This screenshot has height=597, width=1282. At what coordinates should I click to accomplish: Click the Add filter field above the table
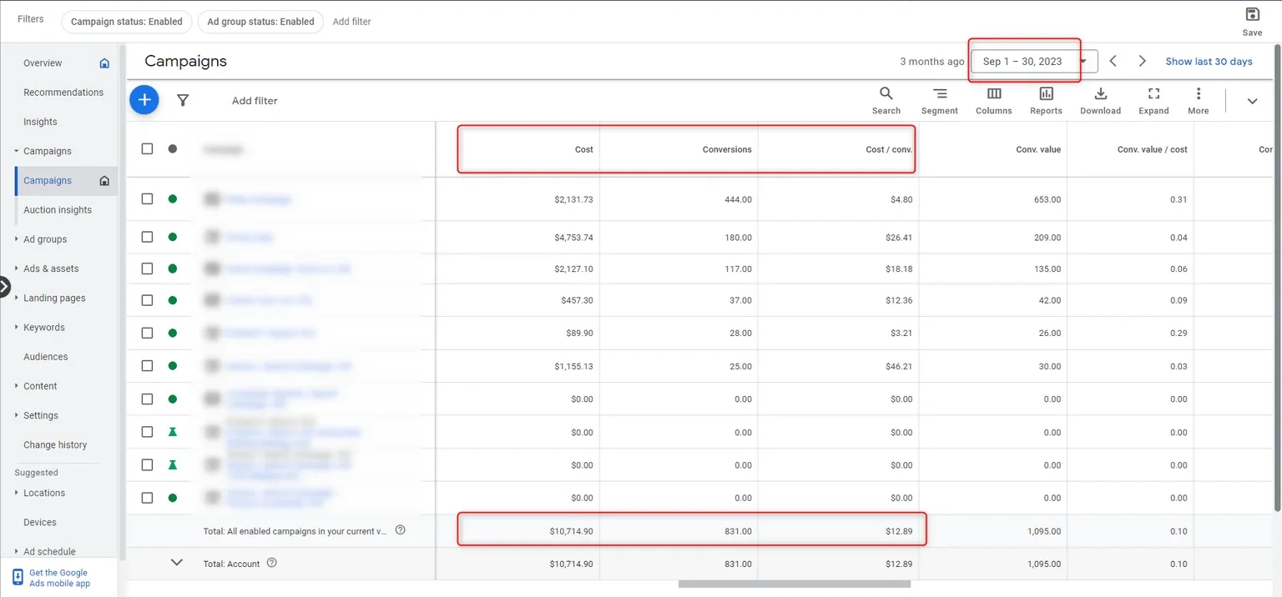[x=255, y=100]
